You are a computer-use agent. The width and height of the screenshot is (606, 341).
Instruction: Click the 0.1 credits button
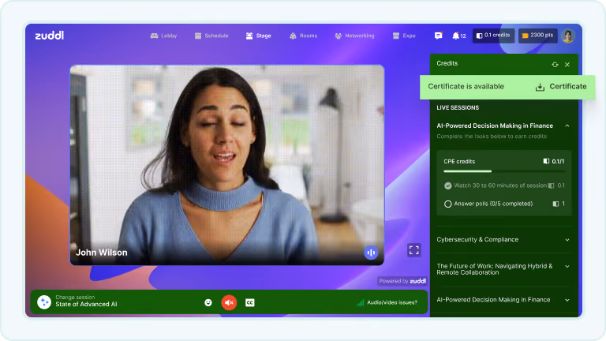[x=493, y=36]
